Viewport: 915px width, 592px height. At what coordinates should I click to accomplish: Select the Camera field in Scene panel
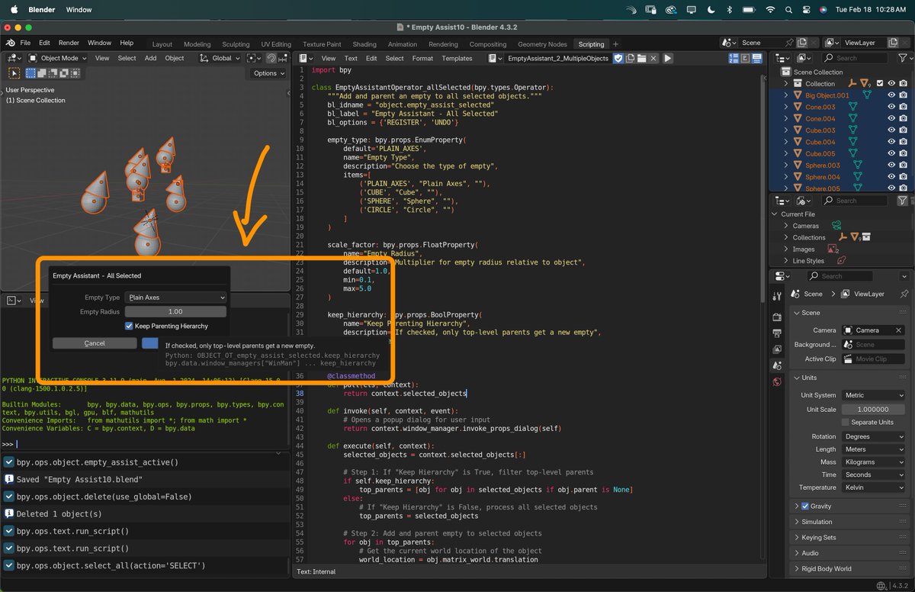coord(873,330)
